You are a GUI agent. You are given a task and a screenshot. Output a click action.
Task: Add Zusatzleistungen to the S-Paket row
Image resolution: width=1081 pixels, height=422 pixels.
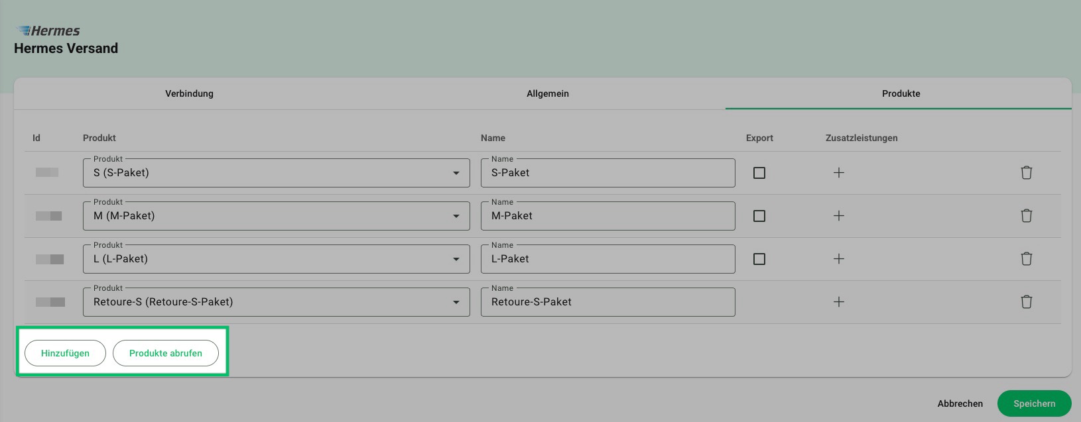click(x=838, y=173)
